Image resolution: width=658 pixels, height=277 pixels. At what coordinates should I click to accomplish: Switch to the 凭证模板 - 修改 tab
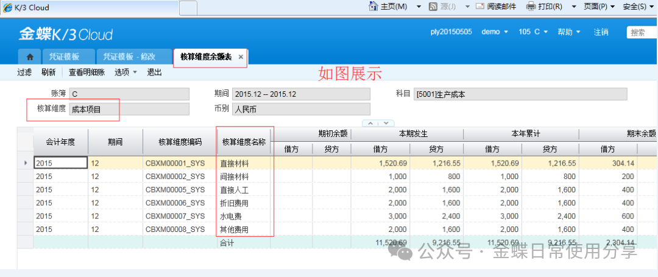pos(129,57)
